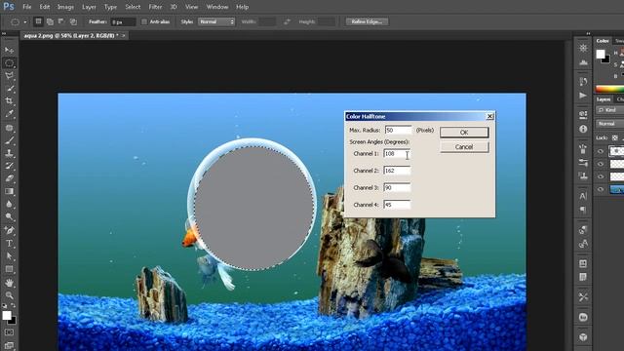624x351 pixels.
Task: Select the Eyedropper tool
Action: pos(9,114)
